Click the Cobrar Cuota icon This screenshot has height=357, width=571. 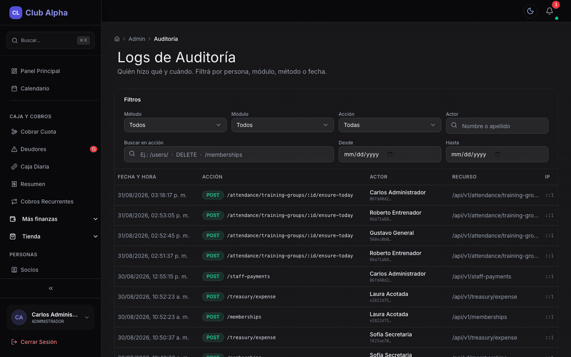coord(14,132)
